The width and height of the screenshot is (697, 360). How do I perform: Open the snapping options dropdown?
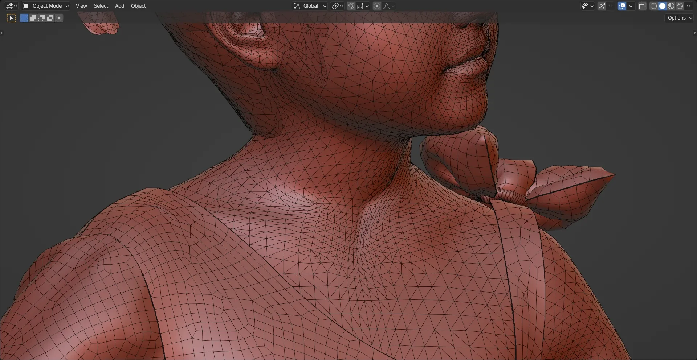[363, 6]
